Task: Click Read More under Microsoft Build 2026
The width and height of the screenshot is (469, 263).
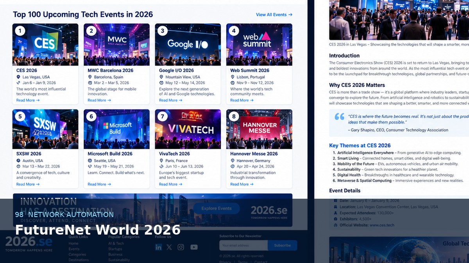Action: pyautogui.click(x=99, y=184)
